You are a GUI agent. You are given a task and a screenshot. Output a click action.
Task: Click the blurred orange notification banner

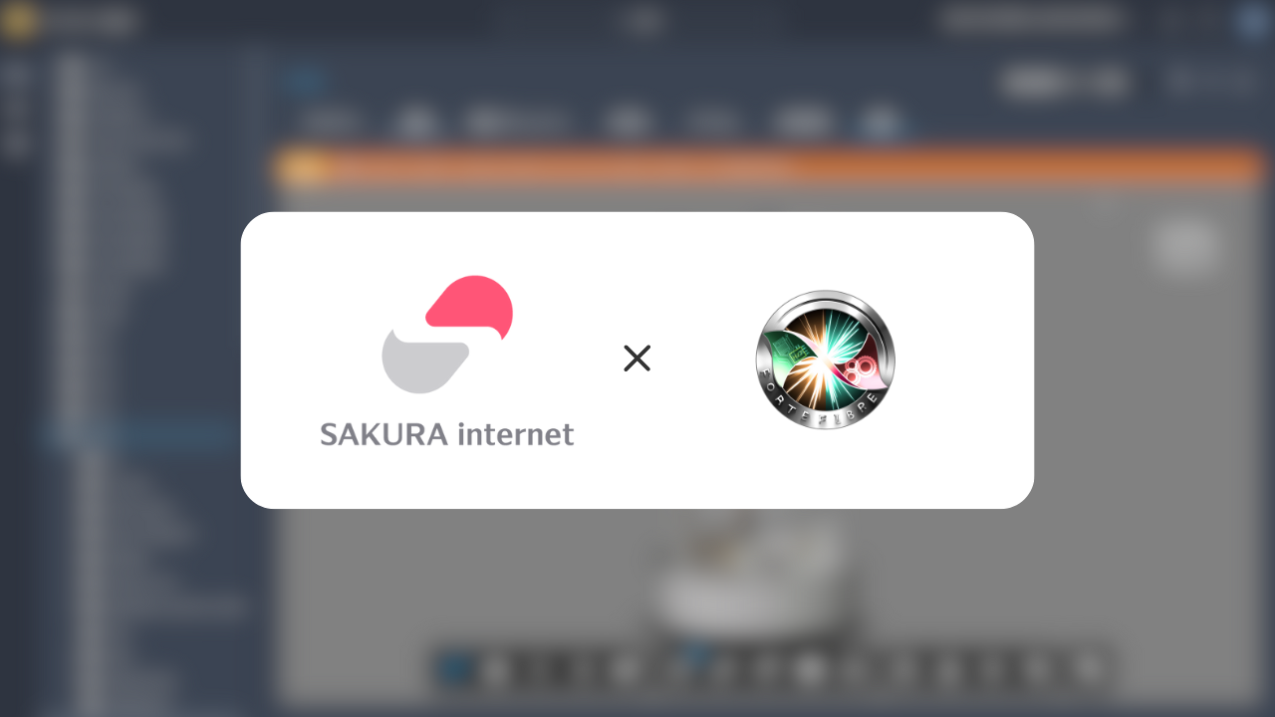click(x=769, y=168)
